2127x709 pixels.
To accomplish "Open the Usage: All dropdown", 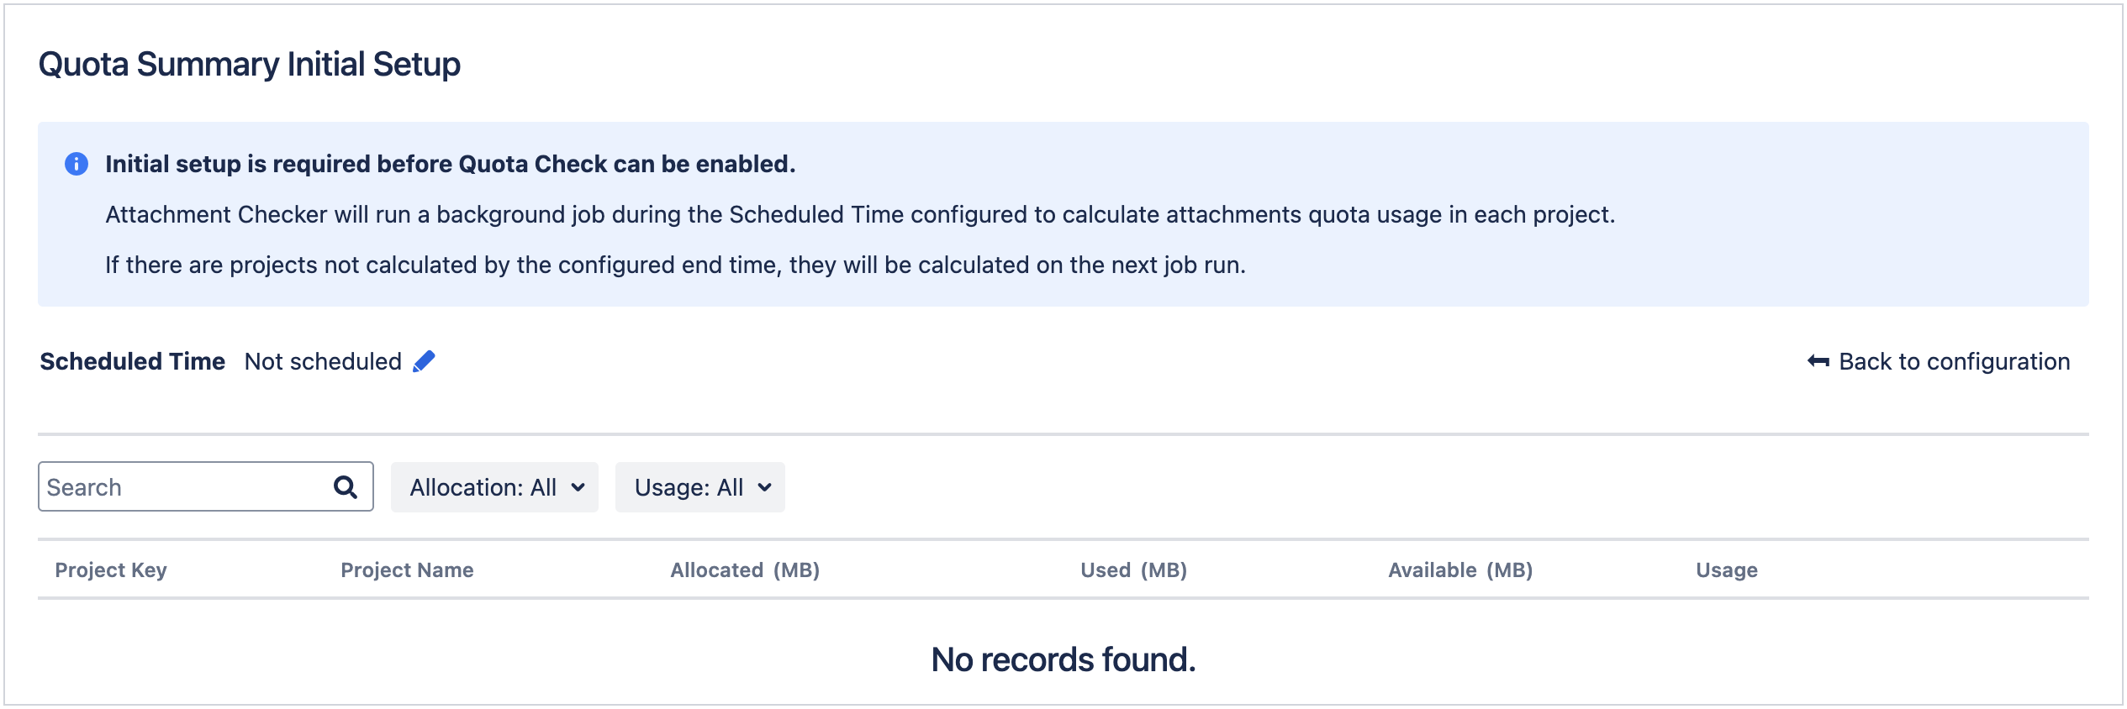I will point(699,487).
